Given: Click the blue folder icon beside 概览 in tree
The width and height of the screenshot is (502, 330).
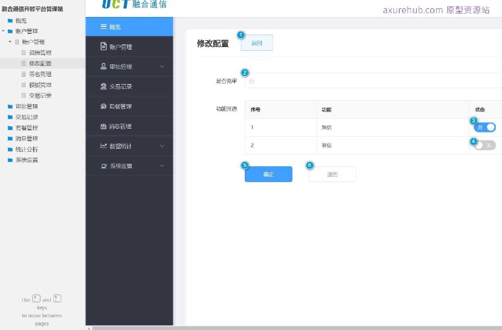Looking at the screenshot, I should tap(10, 21).
